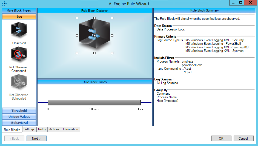The width and height of the screenshot is (258, 146).
Task: Maximize the AI Engine Rule Wizard window
Action: [241, 2]
